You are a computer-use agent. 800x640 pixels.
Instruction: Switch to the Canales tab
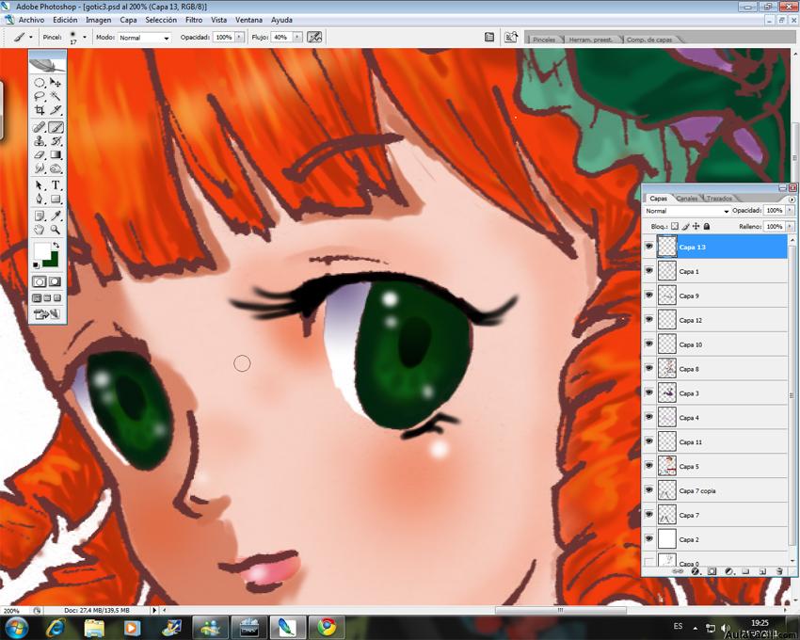coord(687,198)
